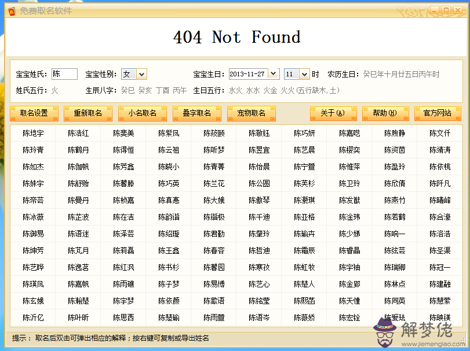Select the name 陈浩红 in the grid
Viewport: 470px width, 351px height.
pos(78,134)
